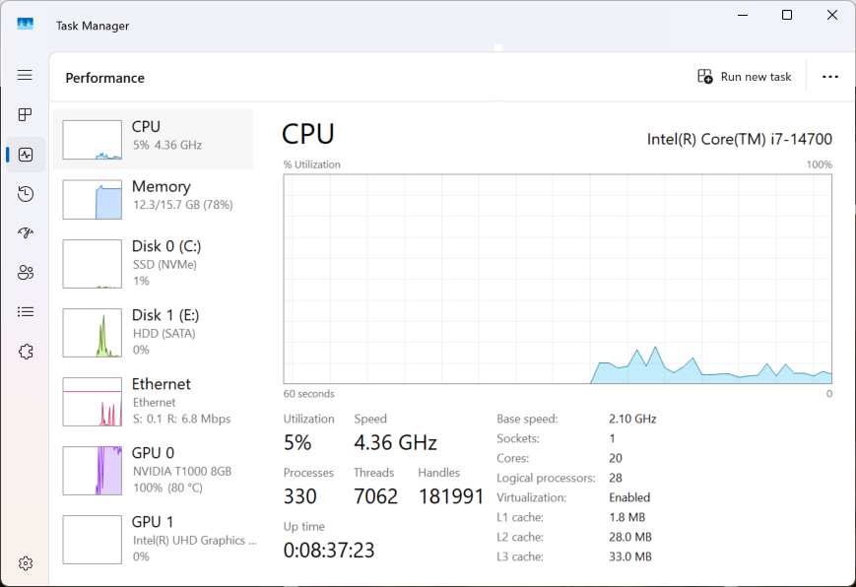Screen dimensions: 856x587
Task: Select the Performance page icon in sidebar
Action: coord(26,155)
